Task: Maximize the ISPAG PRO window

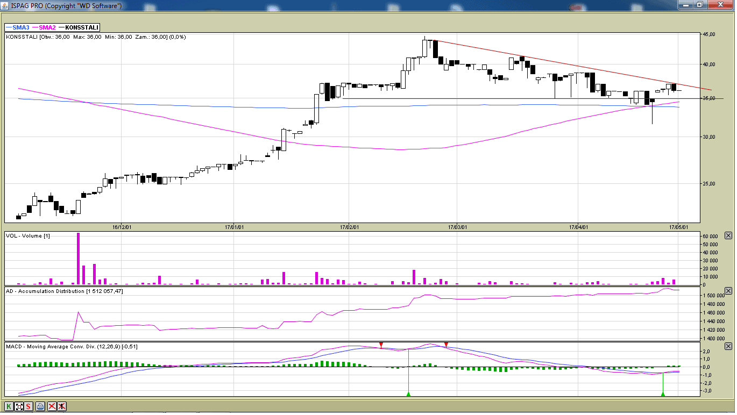Action: [x=699, y=5]
